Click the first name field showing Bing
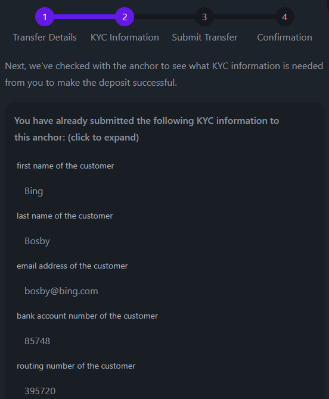Screen dimensions: 329x399 click(x=164, y=191)
